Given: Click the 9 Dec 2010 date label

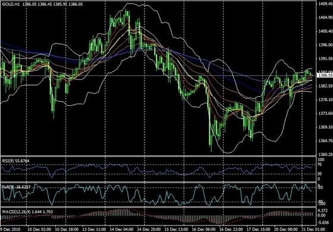Looking at the screenshot, I should (x=10, y=230).
